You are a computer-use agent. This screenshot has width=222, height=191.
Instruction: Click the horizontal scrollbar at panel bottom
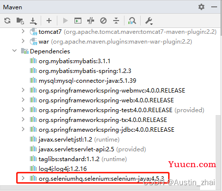pyautogui.click(x=99, y=188)
